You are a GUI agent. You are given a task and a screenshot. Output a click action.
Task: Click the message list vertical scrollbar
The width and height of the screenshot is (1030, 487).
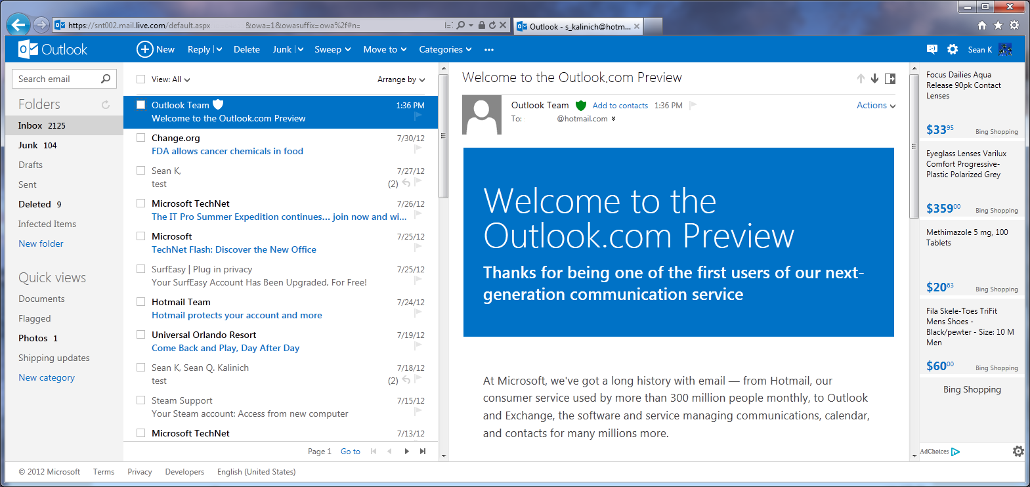443,137
